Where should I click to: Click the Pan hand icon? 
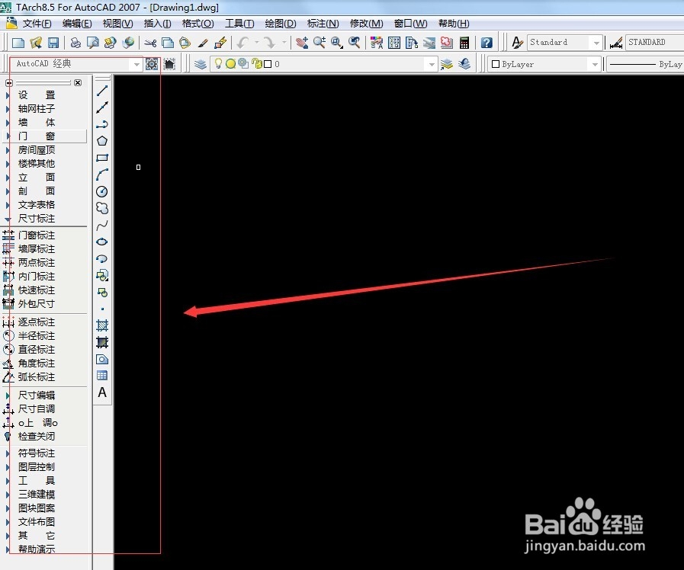coord(302,43)
